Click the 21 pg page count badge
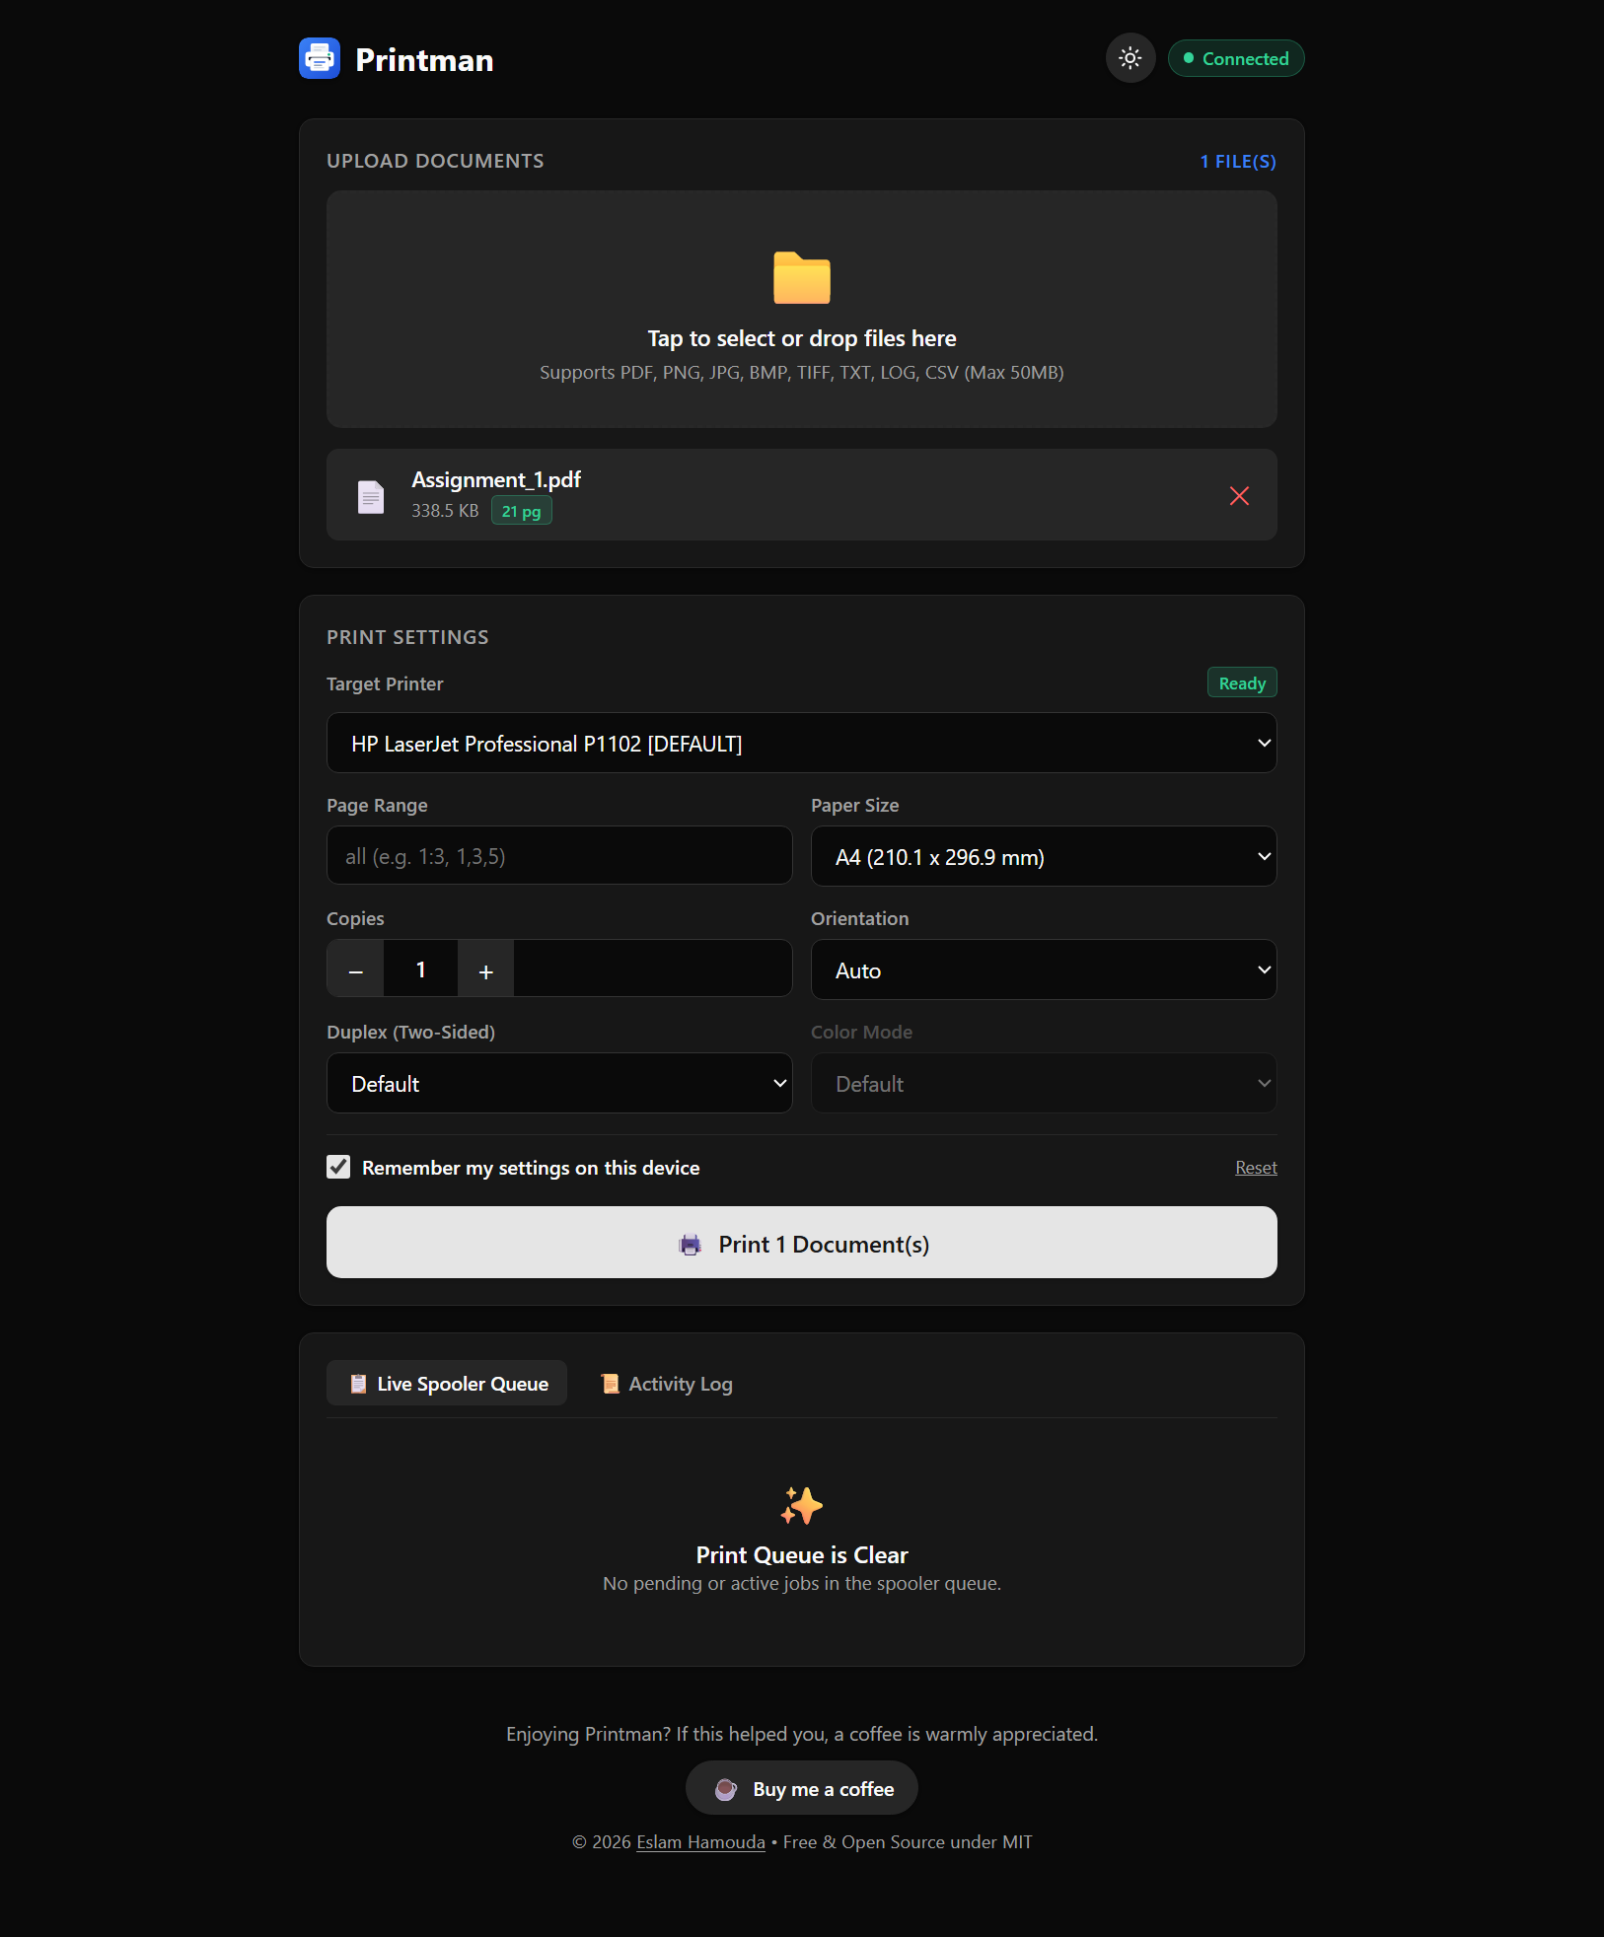Image resolution: width=1604 pixels, height=1937 pixels. tap(521, 511)
